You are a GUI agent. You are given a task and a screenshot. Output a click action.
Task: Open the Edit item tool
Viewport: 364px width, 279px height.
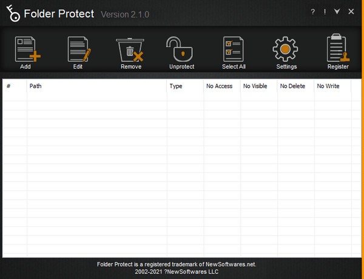point(79,49)
